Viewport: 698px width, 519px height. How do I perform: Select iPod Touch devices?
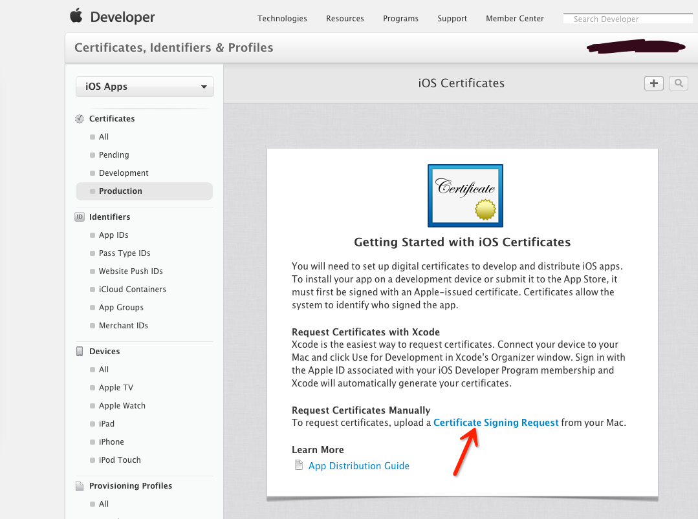tap(120, 460)
